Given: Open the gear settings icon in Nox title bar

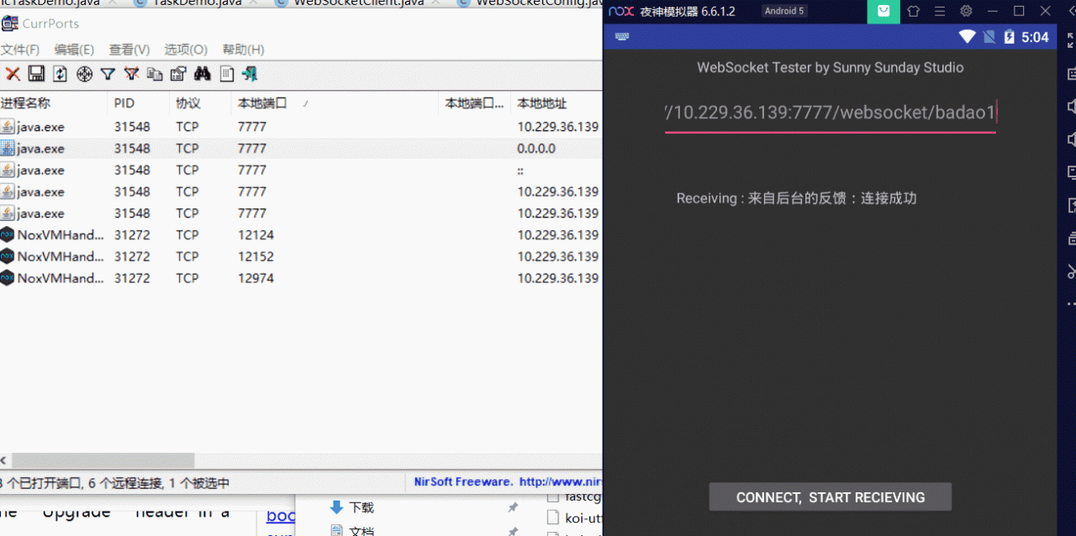Looking at the screenshot, I should (x=967, y=11).
